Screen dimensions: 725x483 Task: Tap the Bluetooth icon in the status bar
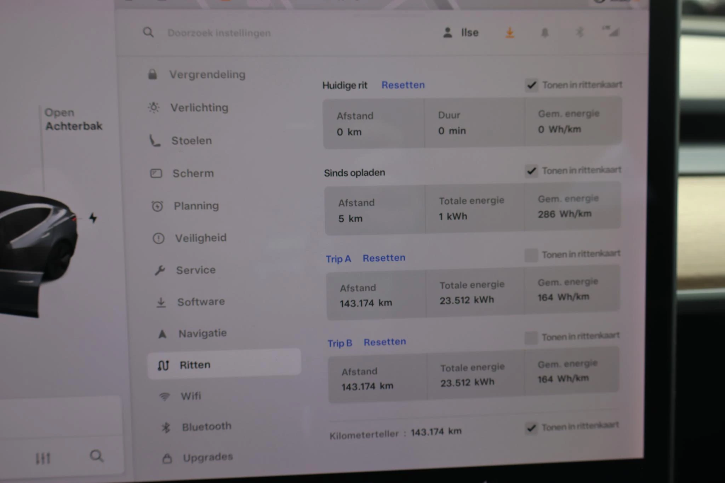coord(580,32)
